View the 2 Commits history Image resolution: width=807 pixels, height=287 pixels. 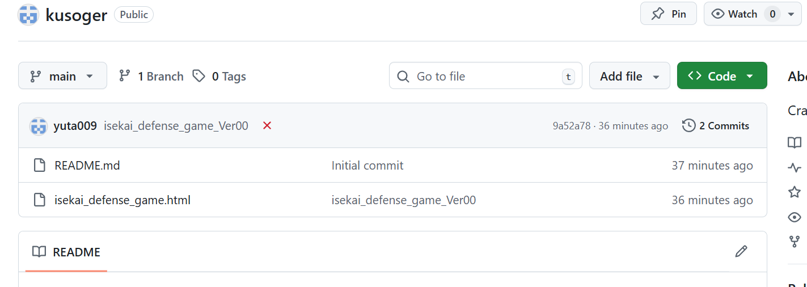(716, 126)
